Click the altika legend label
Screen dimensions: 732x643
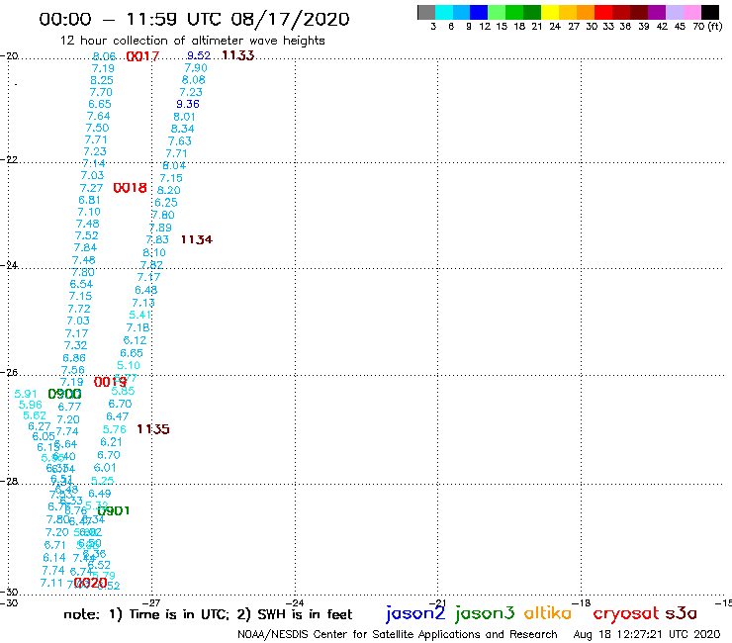click(548, 612)
